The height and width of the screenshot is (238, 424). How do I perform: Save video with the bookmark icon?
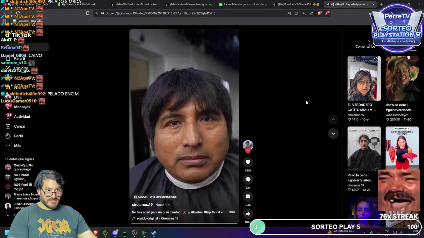248,196
